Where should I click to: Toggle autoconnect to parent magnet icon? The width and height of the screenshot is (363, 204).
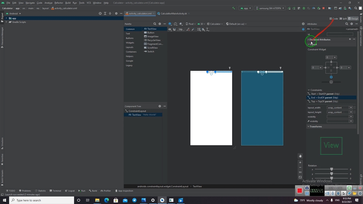(174, 29)
